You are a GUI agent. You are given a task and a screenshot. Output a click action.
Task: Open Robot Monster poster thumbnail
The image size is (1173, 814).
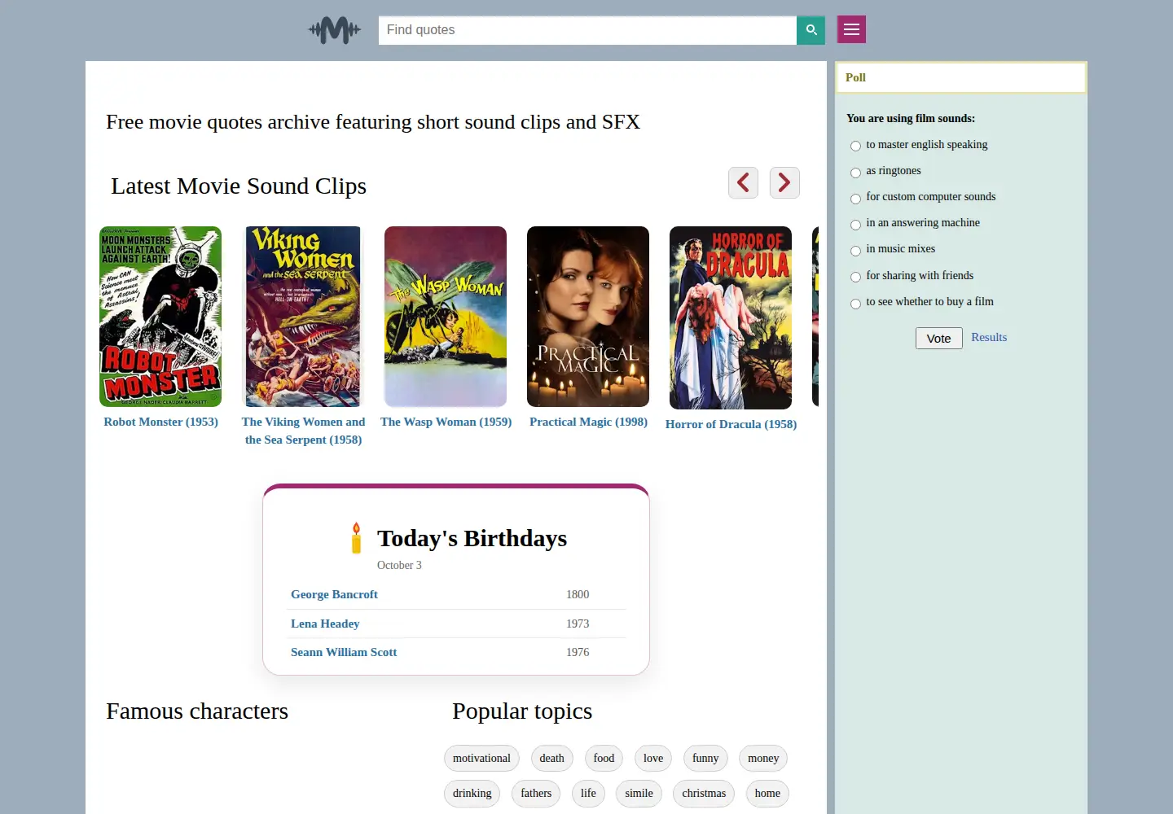tap(160, 317)
